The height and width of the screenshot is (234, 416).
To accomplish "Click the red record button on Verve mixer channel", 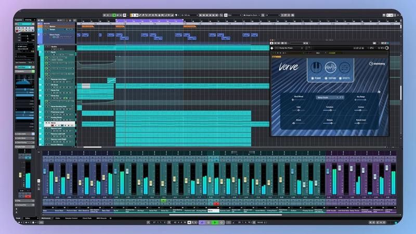I will tap(216, 204).
